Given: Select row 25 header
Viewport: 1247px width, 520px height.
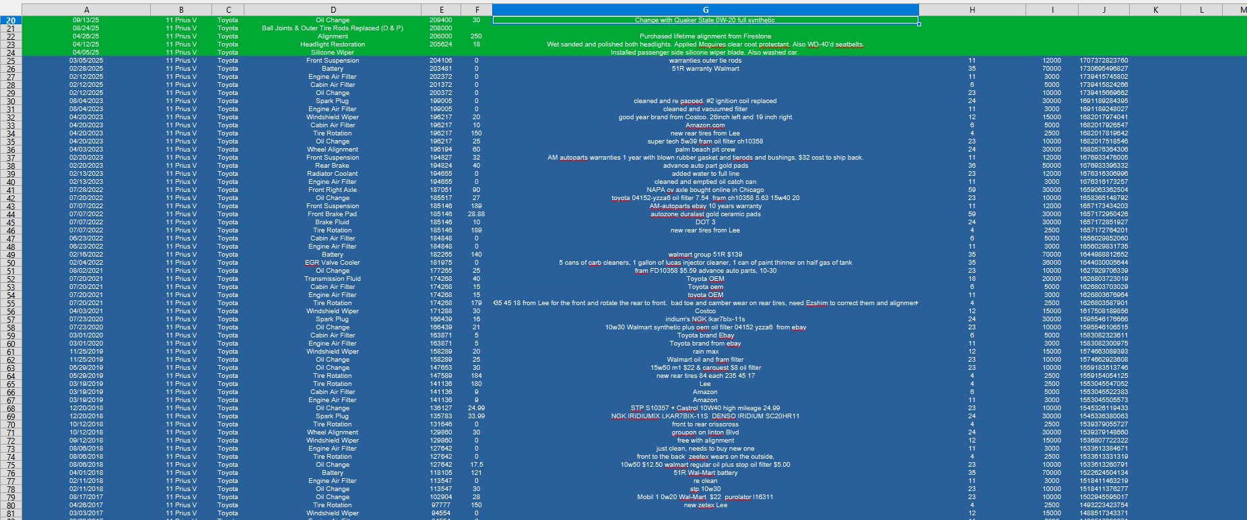Looking at the screenshot, I should pyautogui.click(x=11, y=61).
